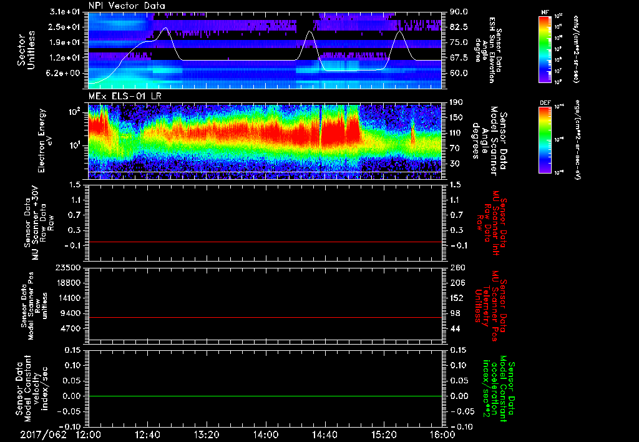Click the 14:40 time axis label
The height and width of the screenshot is (442, 639).
(x=324, y=435)
